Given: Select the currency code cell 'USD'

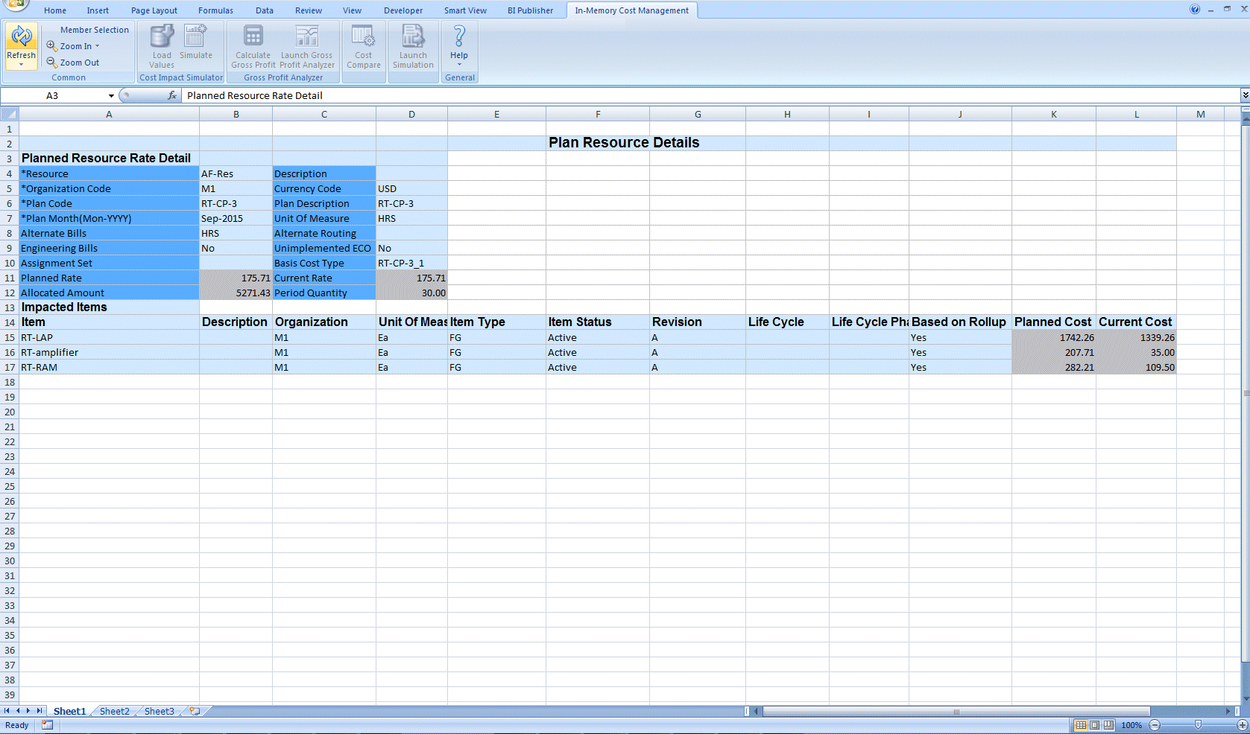Looking at the screenshot, I should pos(411,188).
